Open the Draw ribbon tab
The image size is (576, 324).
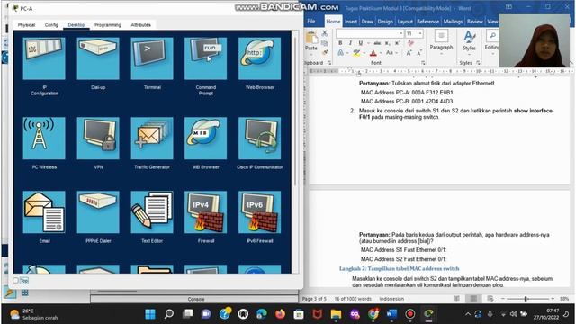coord(367,22)
